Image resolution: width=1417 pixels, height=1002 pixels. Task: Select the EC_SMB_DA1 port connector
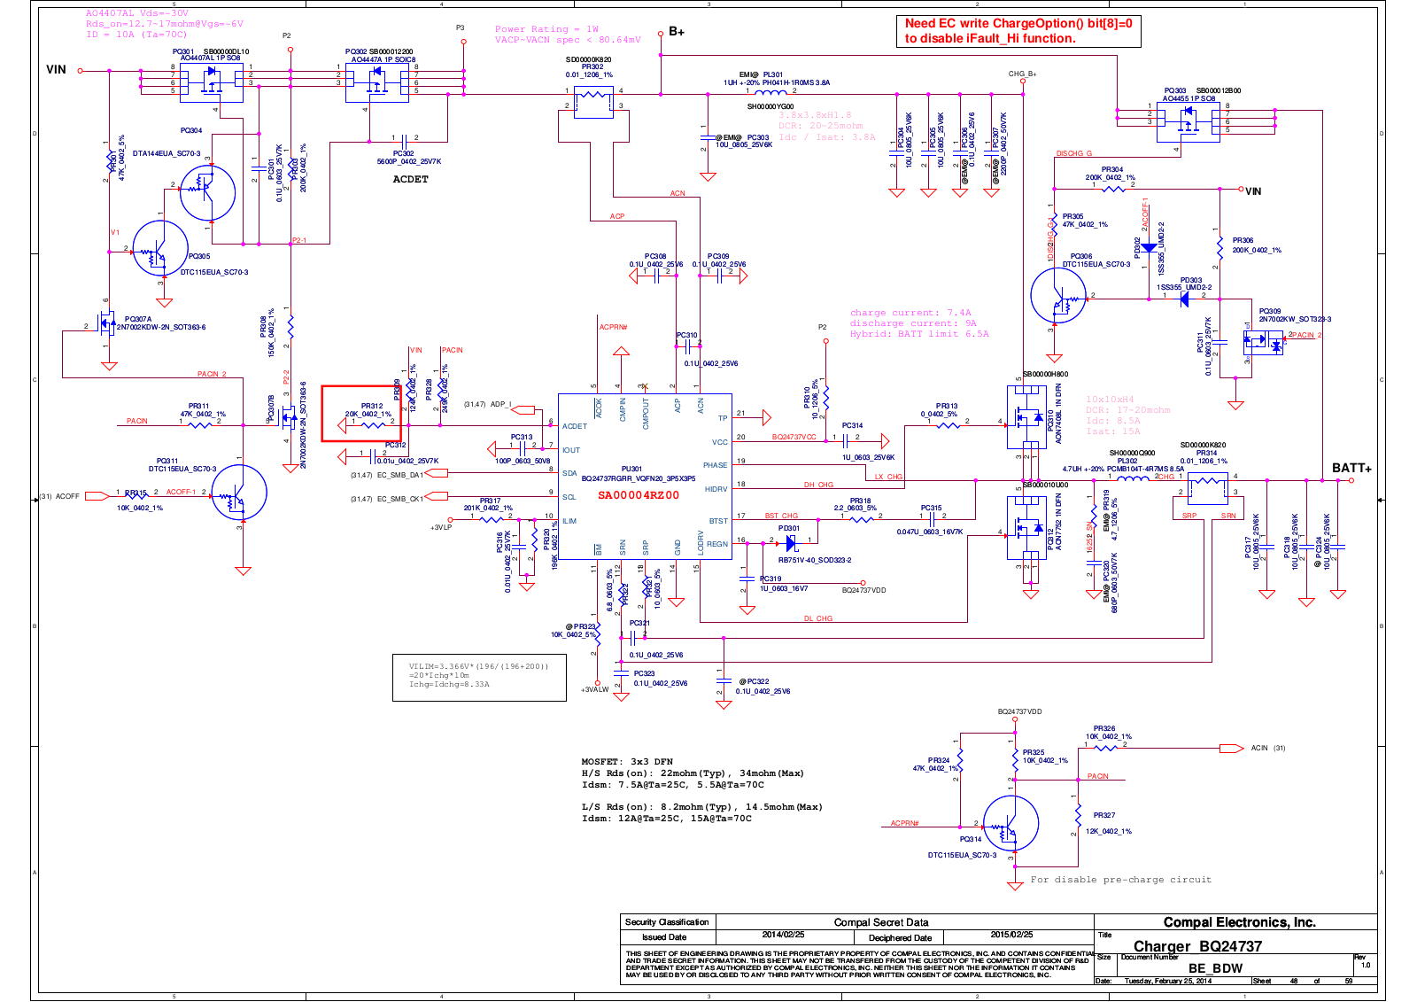[x=437, y=474]
